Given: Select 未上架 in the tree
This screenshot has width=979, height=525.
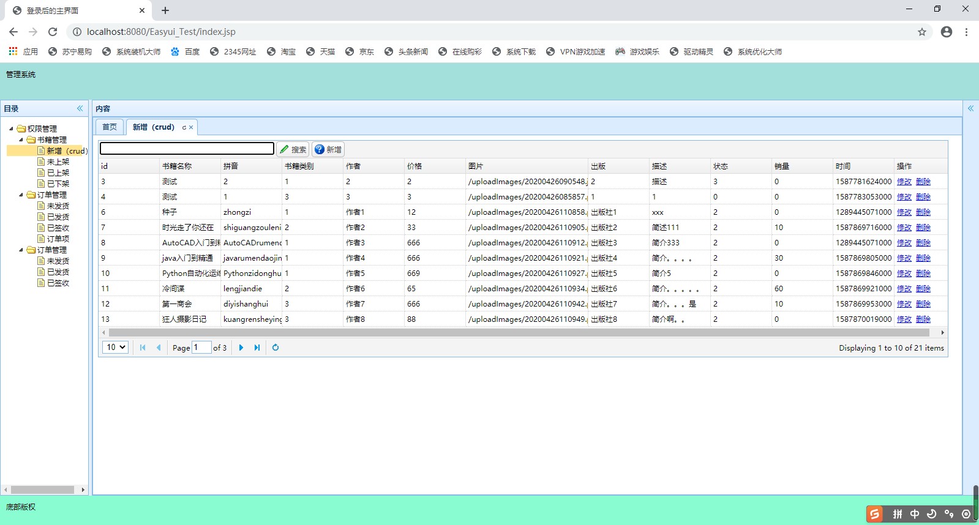Looking at the screenshot, I should coord(58,162).
